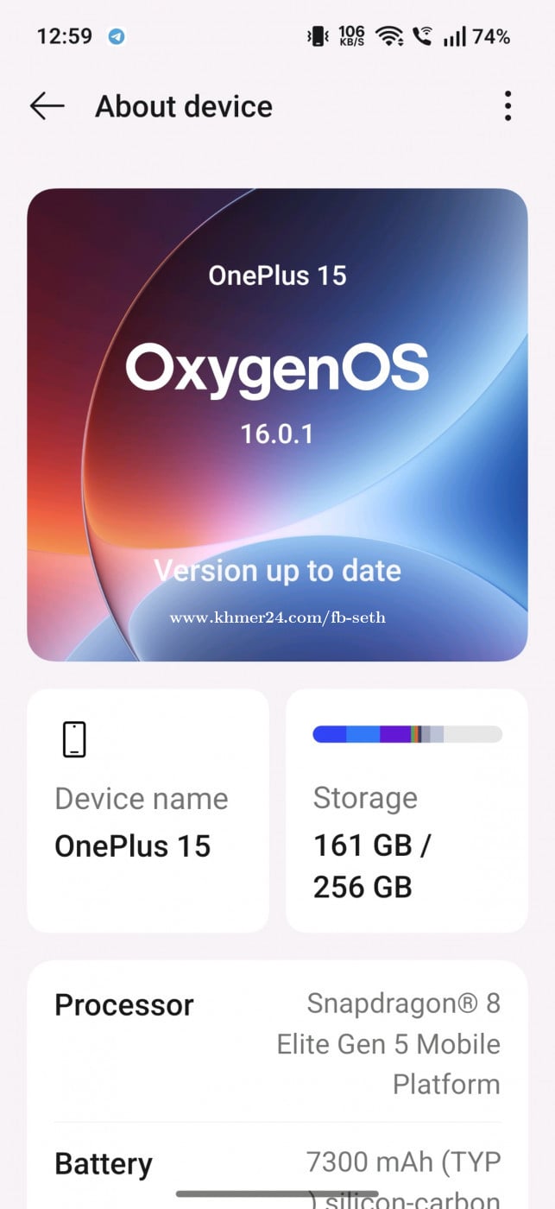Viewport: 555px width, 1209px height.
Task: Open the Device name card
Action: [x=148, y=810]
